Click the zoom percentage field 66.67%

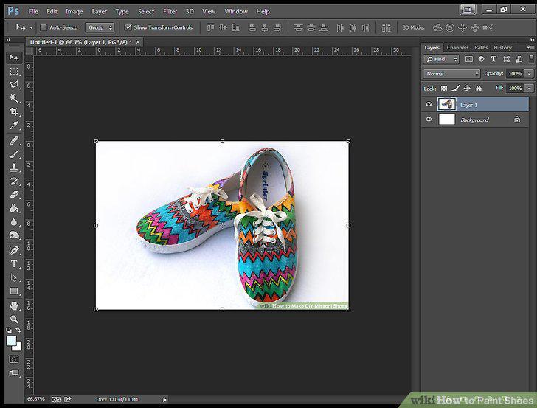click(36, 399)
